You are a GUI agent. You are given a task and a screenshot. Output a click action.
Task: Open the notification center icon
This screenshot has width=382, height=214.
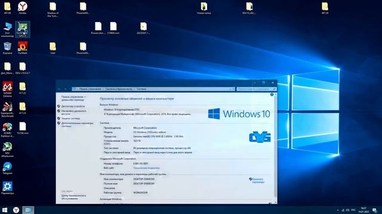point(375,210)
